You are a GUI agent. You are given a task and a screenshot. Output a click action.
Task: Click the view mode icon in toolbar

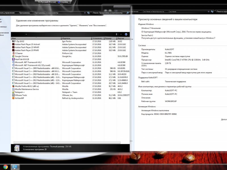point(117,34)
